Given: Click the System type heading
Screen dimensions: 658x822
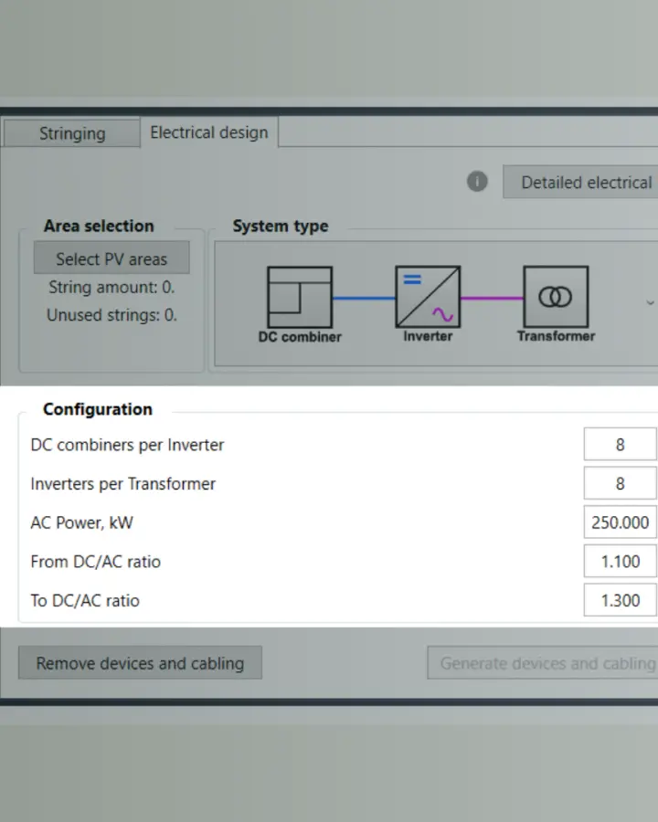Looking at the screenshot, I should point(281,226).
